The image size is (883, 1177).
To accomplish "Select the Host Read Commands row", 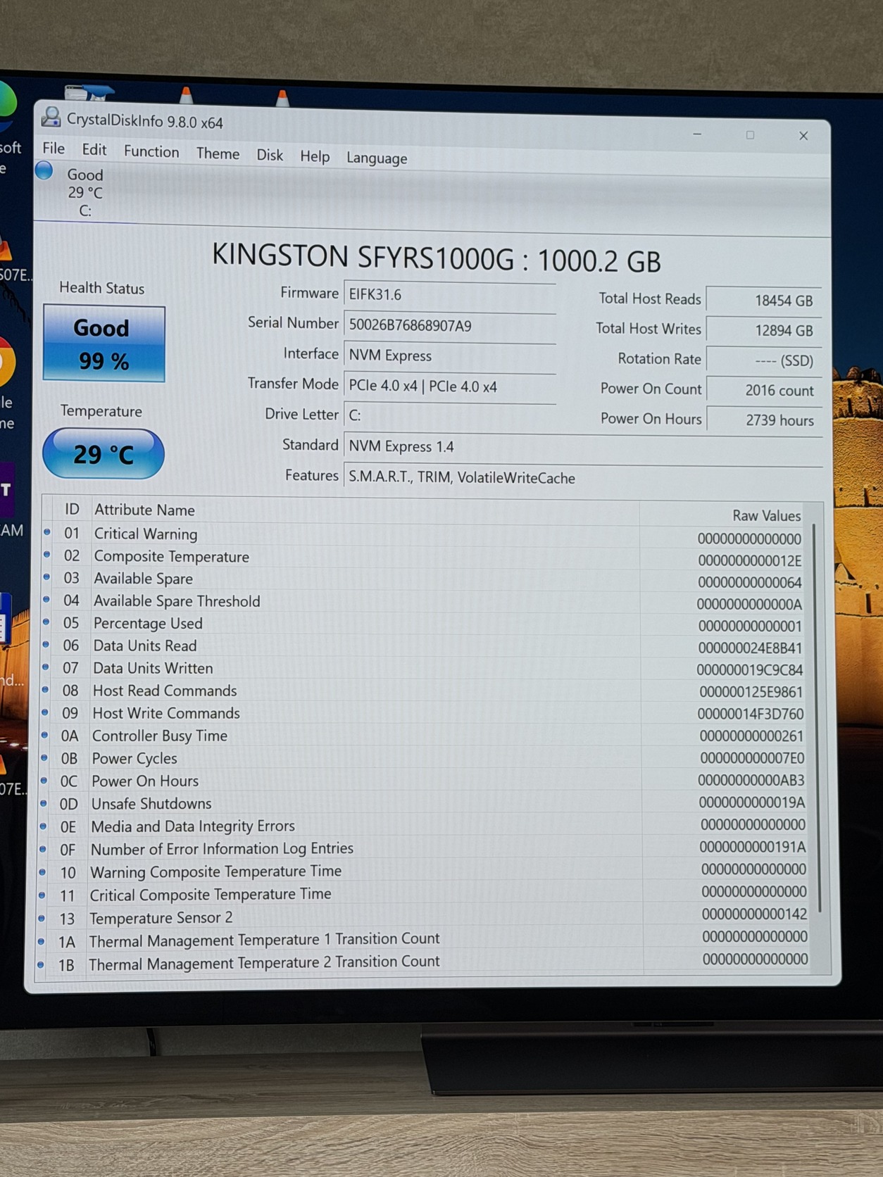I will [x=422, y=691].
